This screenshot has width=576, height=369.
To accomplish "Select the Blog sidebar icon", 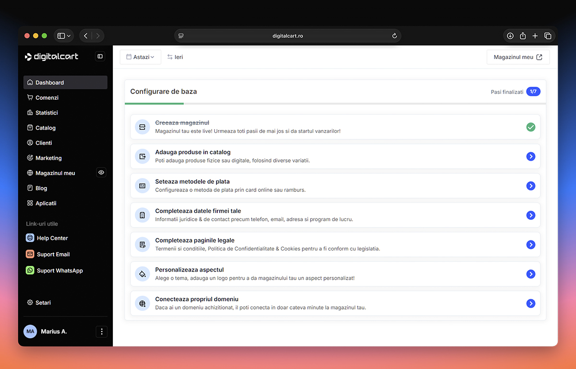I will point(30,188).
